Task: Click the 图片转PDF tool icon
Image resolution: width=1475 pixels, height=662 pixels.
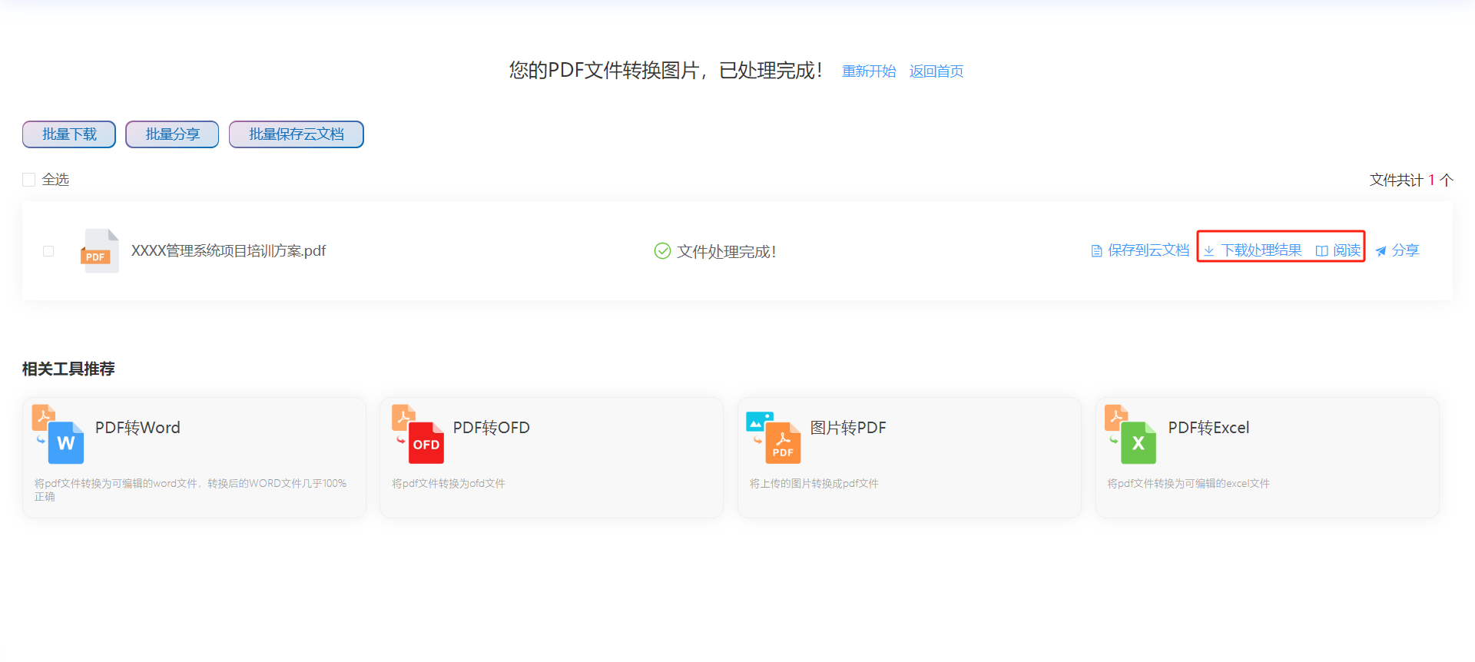Action: 774,437
